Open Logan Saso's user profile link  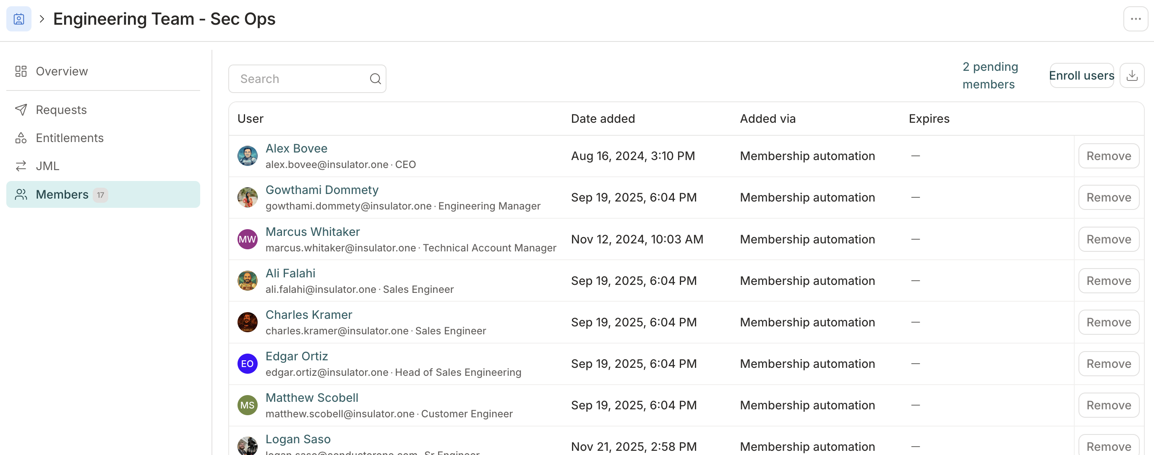coord(298,439)
